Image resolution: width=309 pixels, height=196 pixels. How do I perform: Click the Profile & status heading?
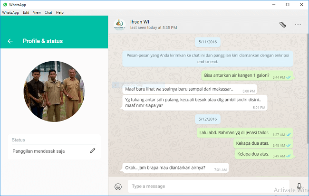point(43,41)
